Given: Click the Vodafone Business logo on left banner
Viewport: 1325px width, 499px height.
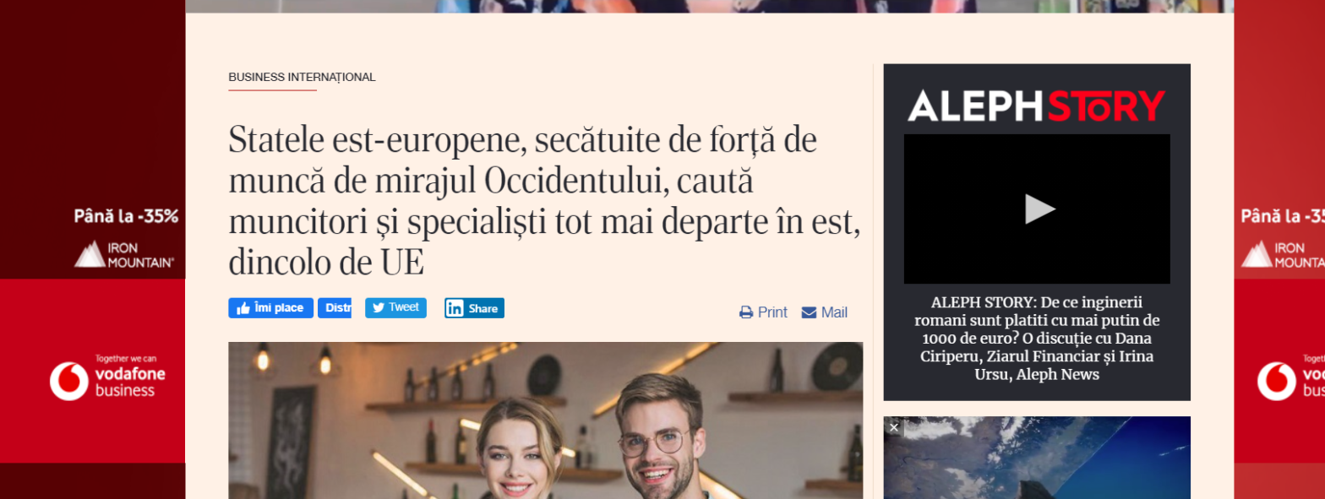Looking at the screenshot, I should pyautogui.click(x=107, y=381).
